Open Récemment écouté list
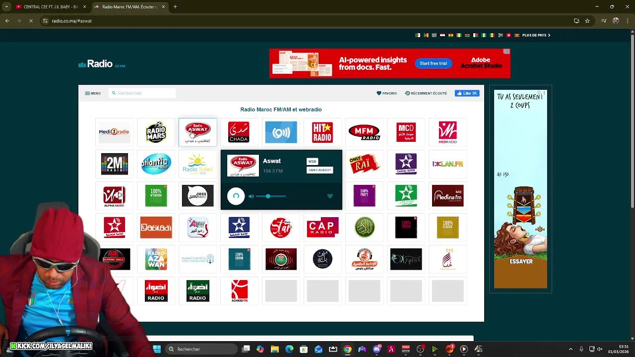The height and width of the screenshot is (357, 635). click(x=426, y=93)
